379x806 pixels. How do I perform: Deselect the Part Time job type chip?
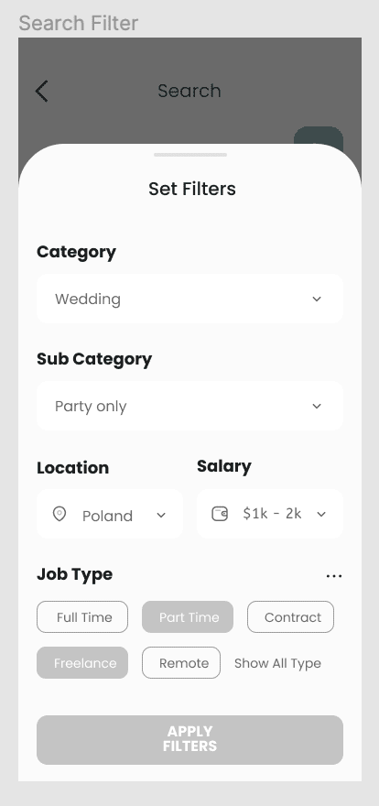[x=188, y=616]
